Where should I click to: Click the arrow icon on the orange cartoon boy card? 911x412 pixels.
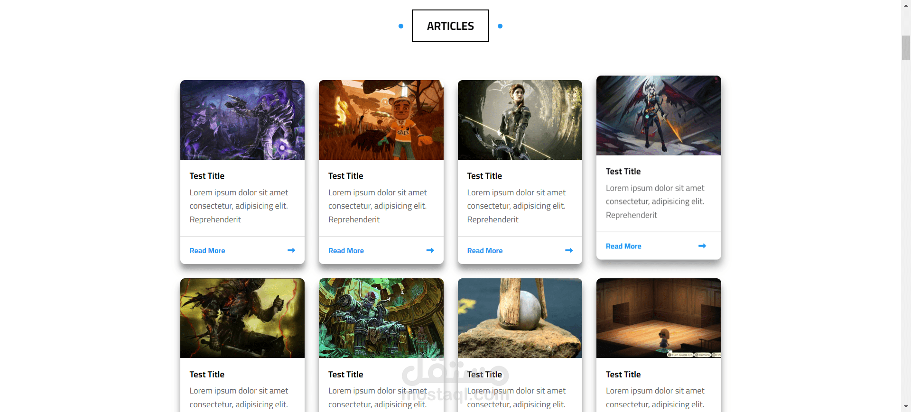430,250
